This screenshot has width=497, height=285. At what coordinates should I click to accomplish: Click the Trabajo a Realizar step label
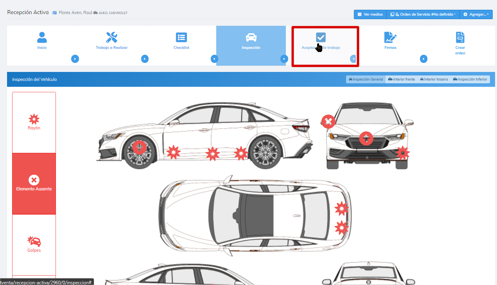112,48
